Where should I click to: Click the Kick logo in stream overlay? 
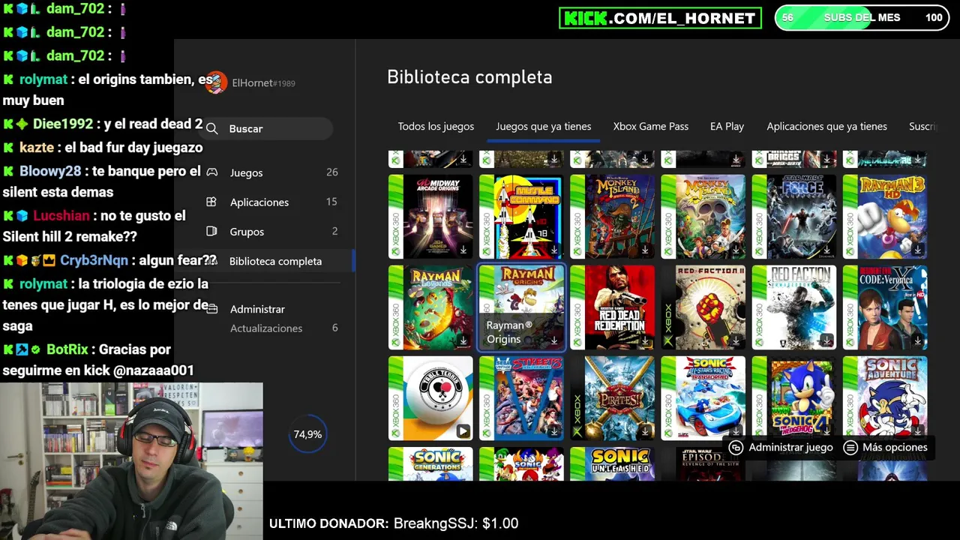click(x=584, y=18)
